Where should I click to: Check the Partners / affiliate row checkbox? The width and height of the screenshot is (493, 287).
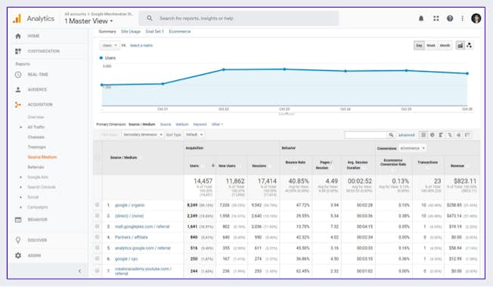[97, 236]
